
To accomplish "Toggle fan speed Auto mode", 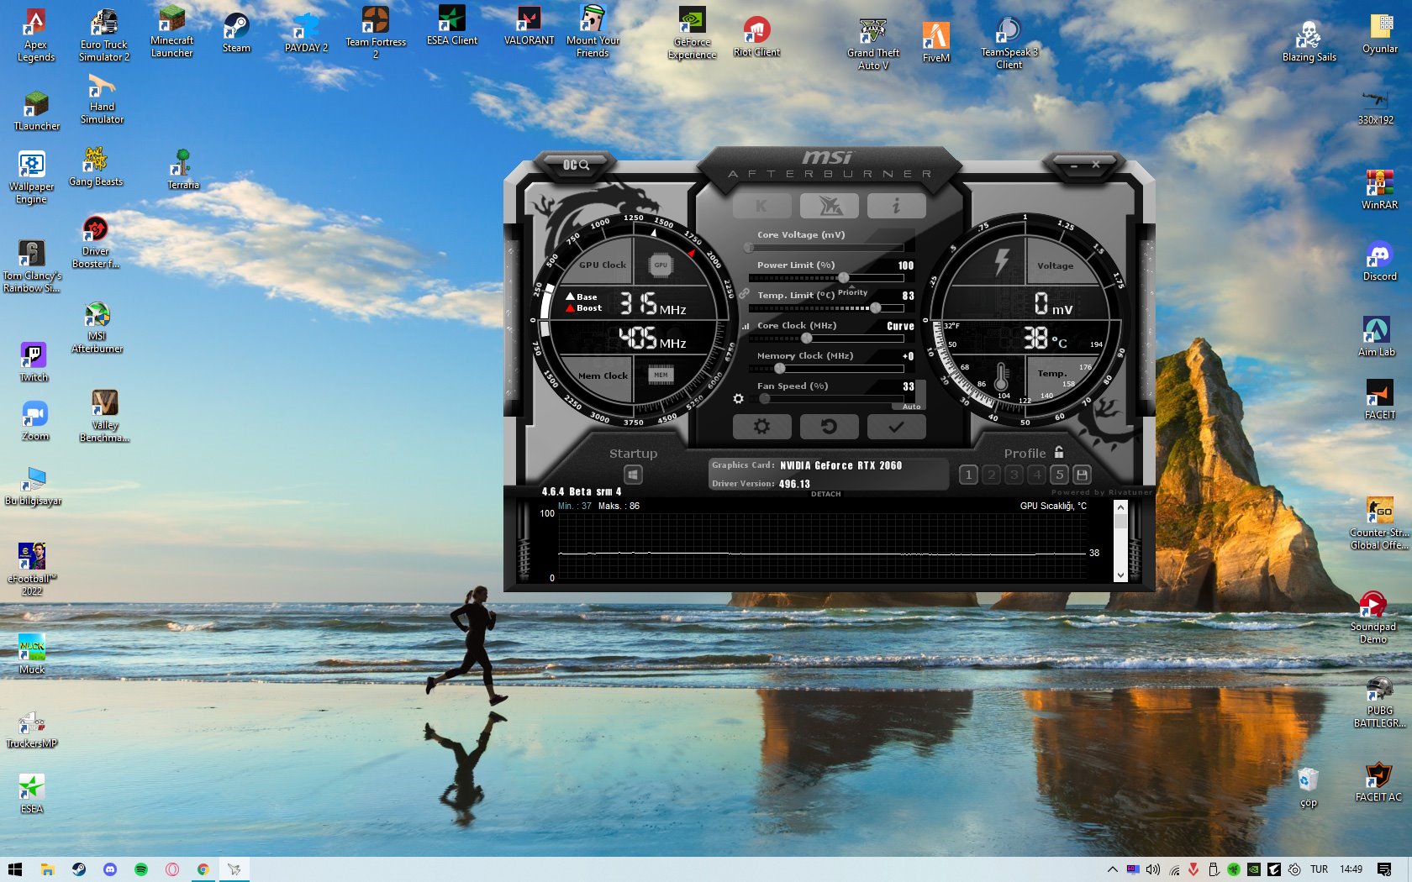I will coord(911,407).
